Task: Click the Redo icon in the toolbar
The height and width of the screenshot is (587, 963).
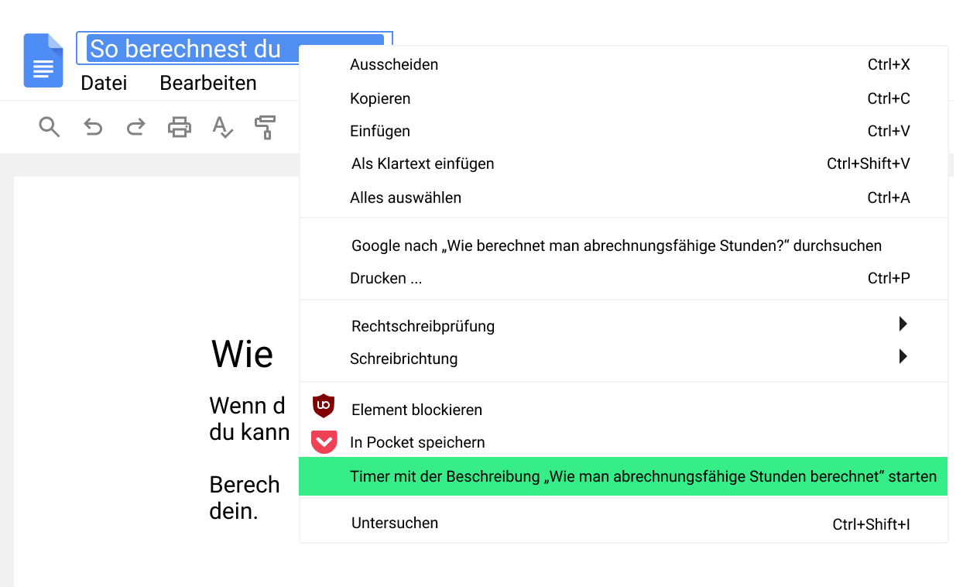Action: pos(135,127)
